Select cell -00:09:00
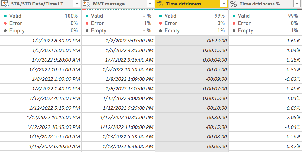The width and height of the screenshot is (302, 152). 192,79
